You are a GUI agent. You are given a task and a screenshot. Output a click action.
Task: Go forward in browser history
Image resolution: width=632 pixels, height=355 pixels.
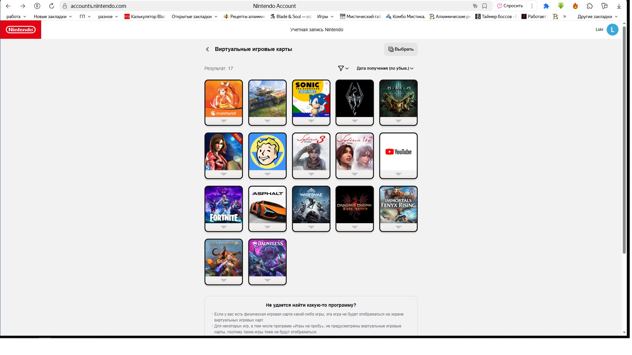click(23, 6)
